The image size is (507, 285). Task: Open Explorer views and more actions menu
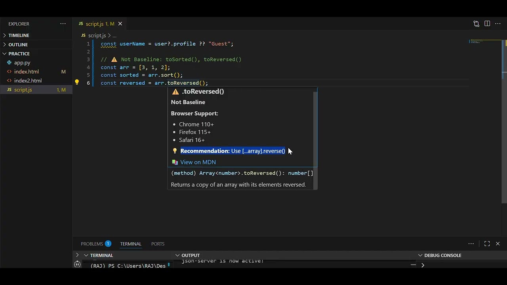tap(63, 24)
